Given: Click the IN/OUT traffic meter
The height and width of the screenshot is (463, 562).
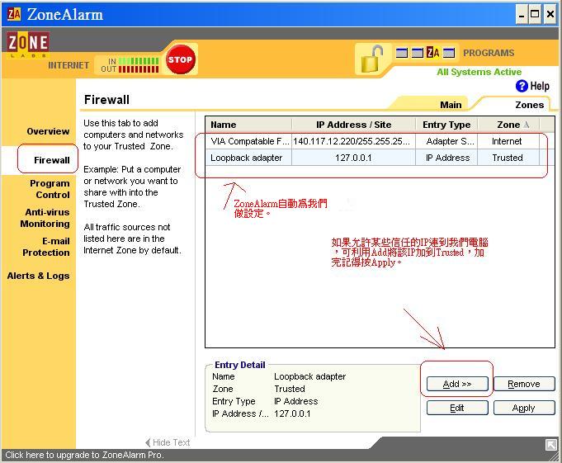Looking at the screenshot, I should [130, 65].
